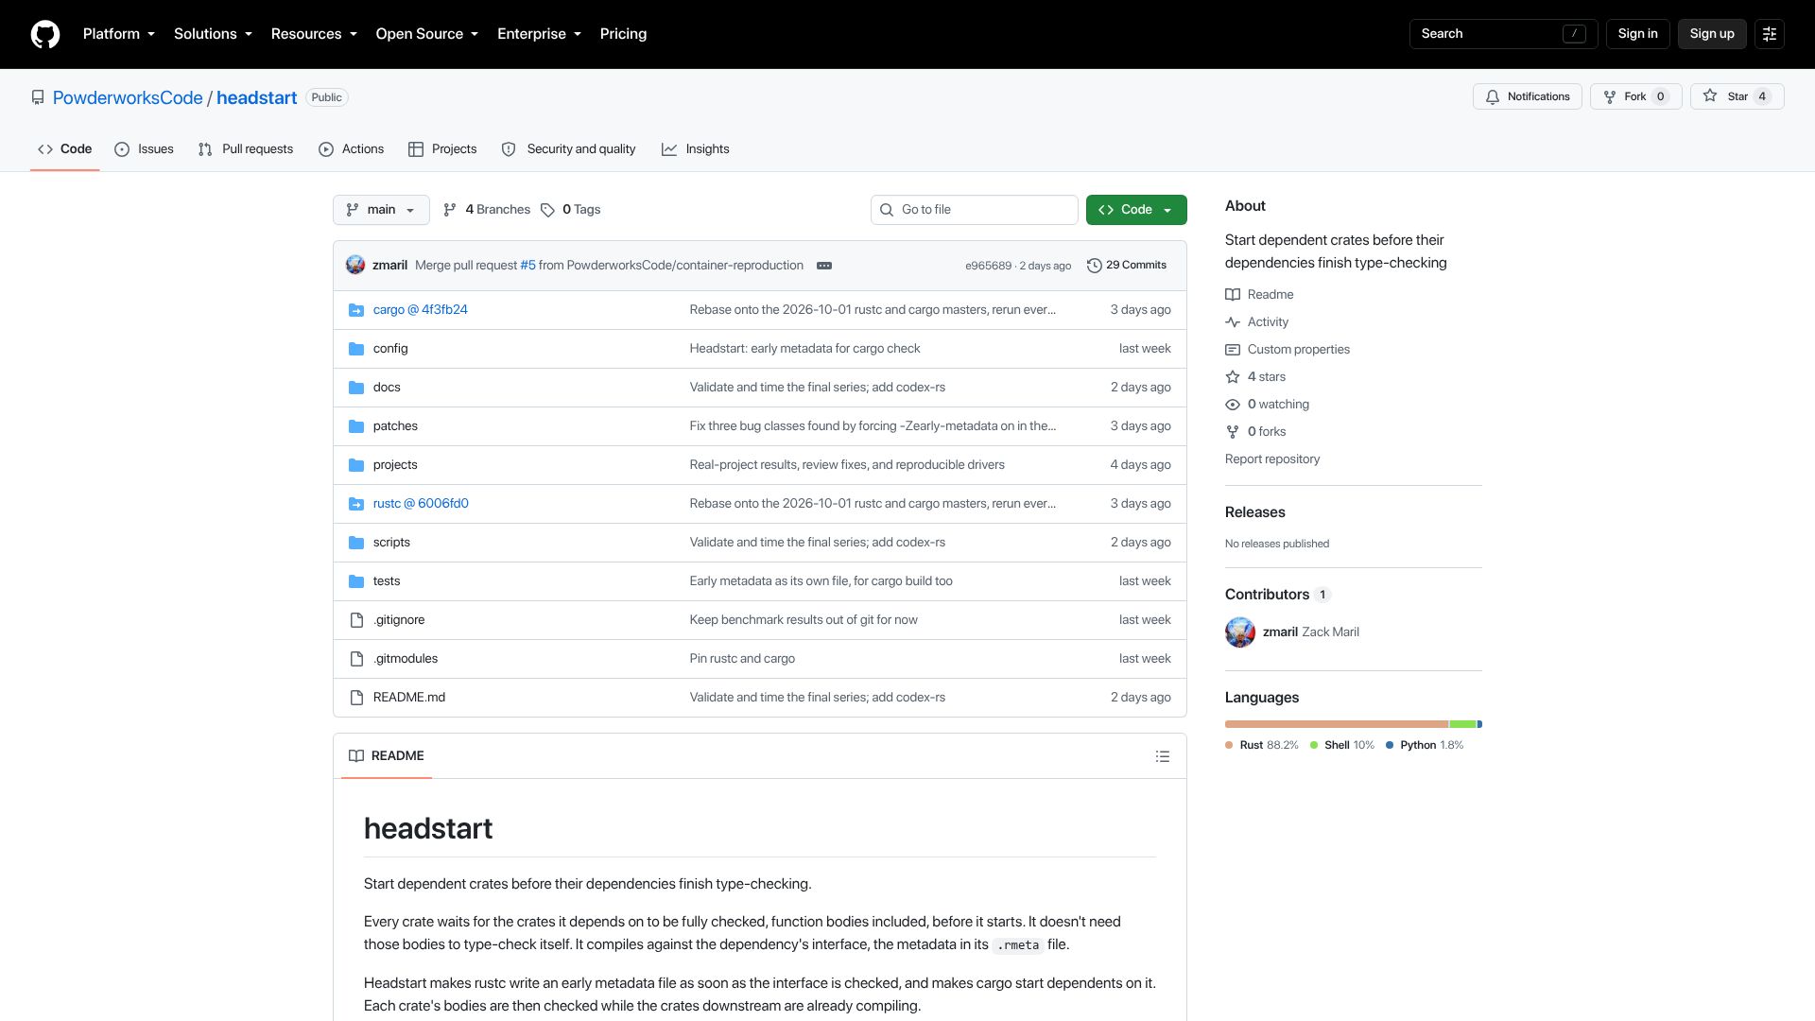
Task: Open the README.md file
Action: 408,698
